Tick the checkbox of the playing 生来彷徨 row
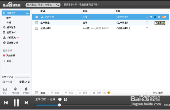 pyautogui.click(x=37, y=17)
